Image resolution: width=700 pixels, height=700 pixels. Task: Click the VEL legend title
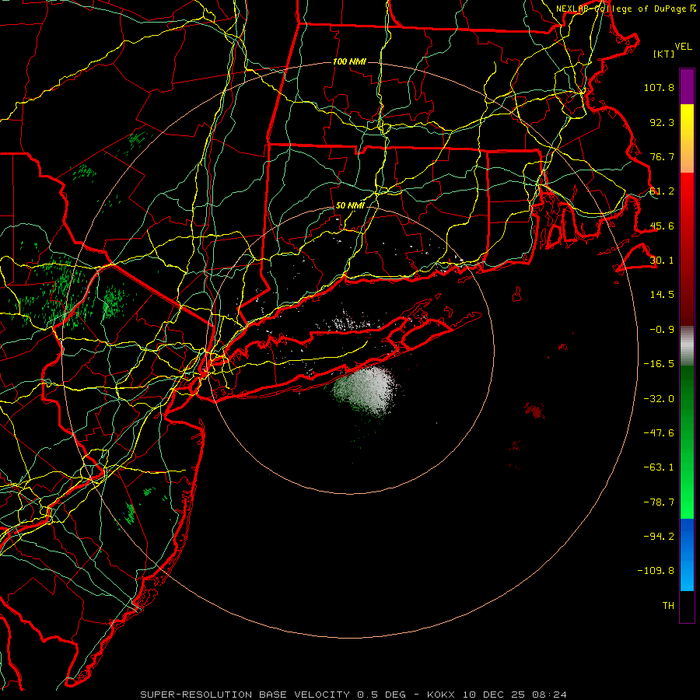click(x=683, y=47)
